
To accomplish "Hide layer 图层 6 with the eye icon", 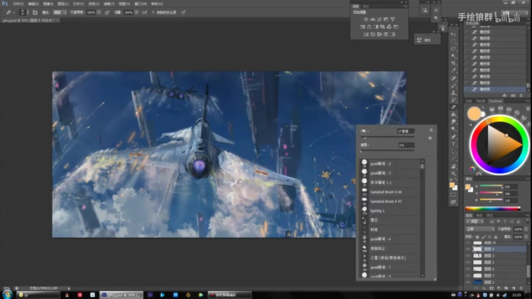I will pyautogui.click(x=468, y=269).
